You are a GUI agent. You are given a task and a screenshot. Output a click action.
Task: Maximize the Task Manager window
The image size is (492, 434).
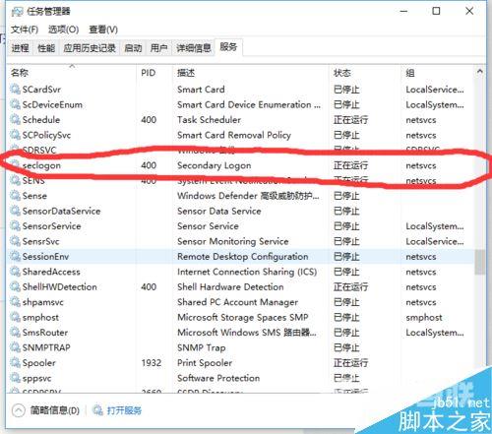click(x=436, y=11)
